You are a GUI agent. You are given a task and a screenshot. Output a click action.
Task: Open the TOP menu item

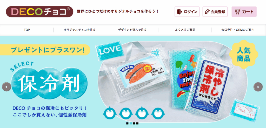tap(27, 30)
